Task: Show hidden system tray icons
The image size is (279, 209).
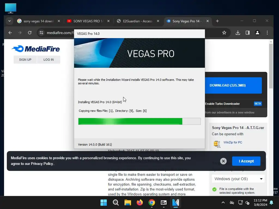Action: click(x=223, y=202)
